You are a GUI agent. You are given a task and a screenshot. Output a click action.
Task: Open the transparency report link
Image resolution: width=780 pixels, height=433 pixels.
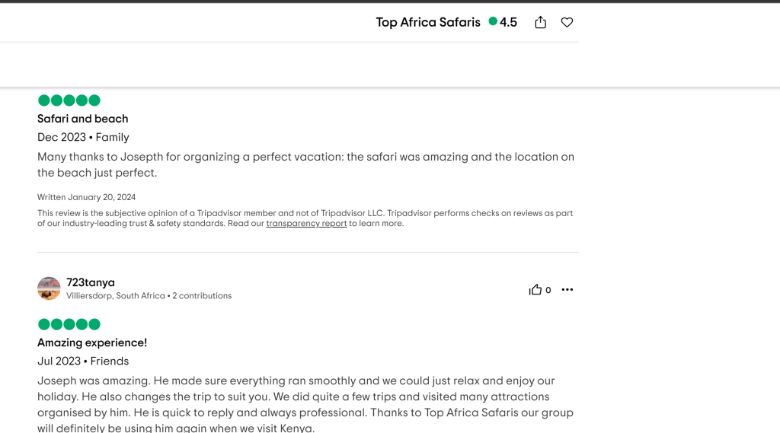(306, 224)
